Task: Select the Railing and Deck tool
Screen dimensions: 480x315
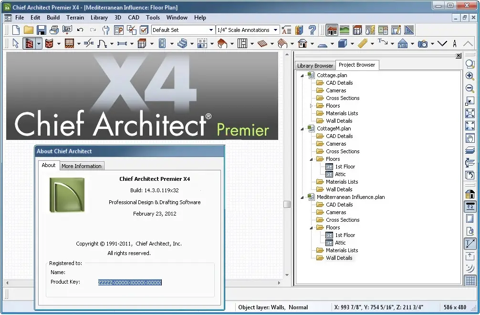Action: pyautogui.click(x=70, y=44)
